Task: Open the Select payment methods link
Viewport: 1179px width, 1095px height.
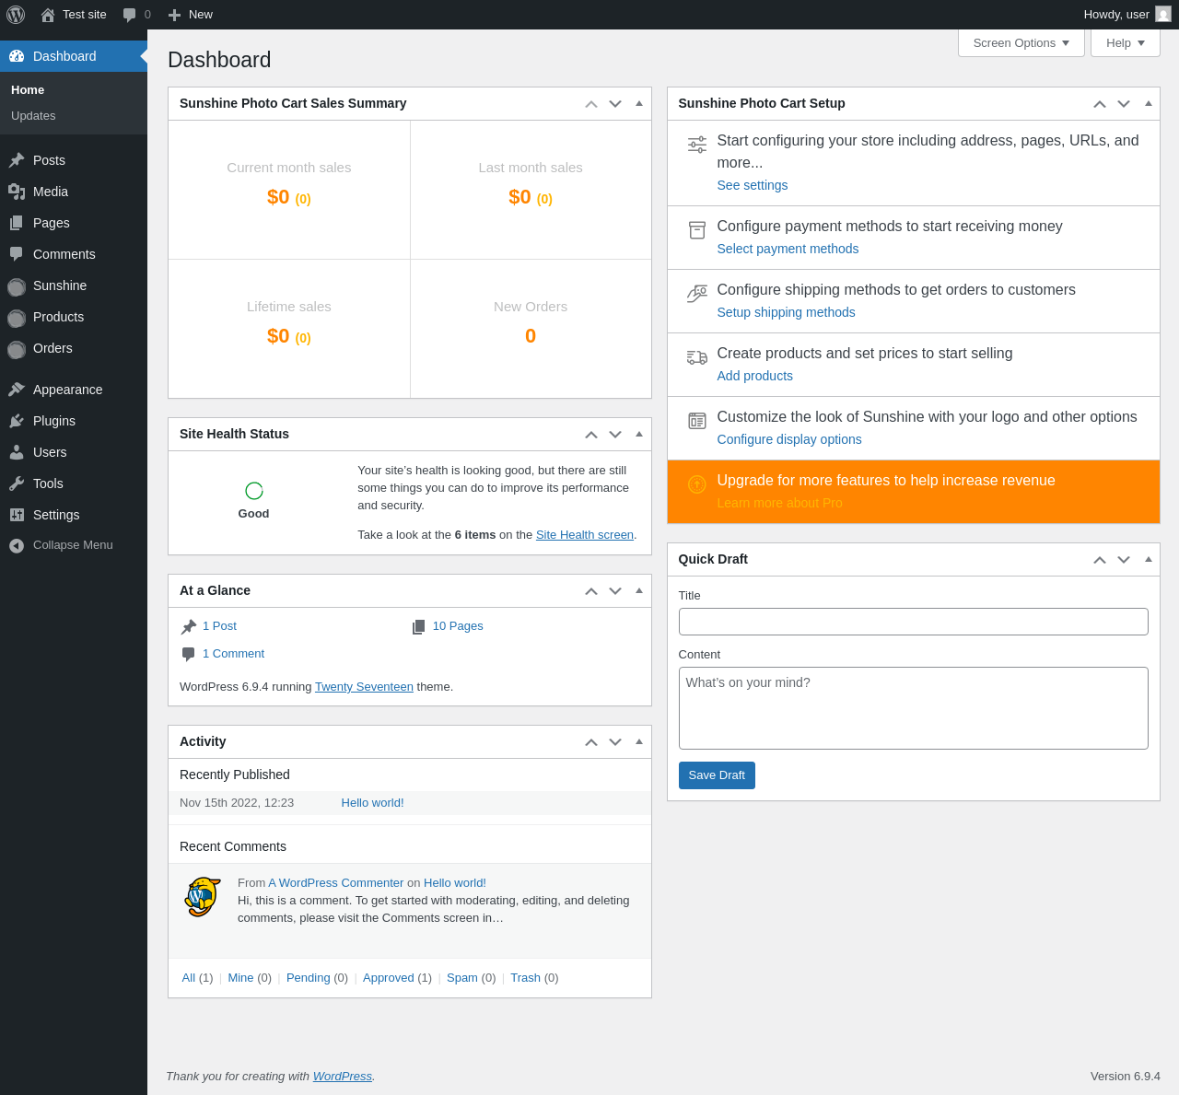Action: click(x=788, y=249)
